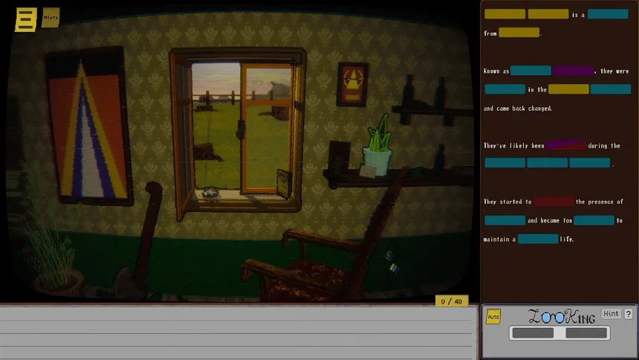Open the yellow hamburger menu
639x360 pixels.
click(x=26, y=19)
